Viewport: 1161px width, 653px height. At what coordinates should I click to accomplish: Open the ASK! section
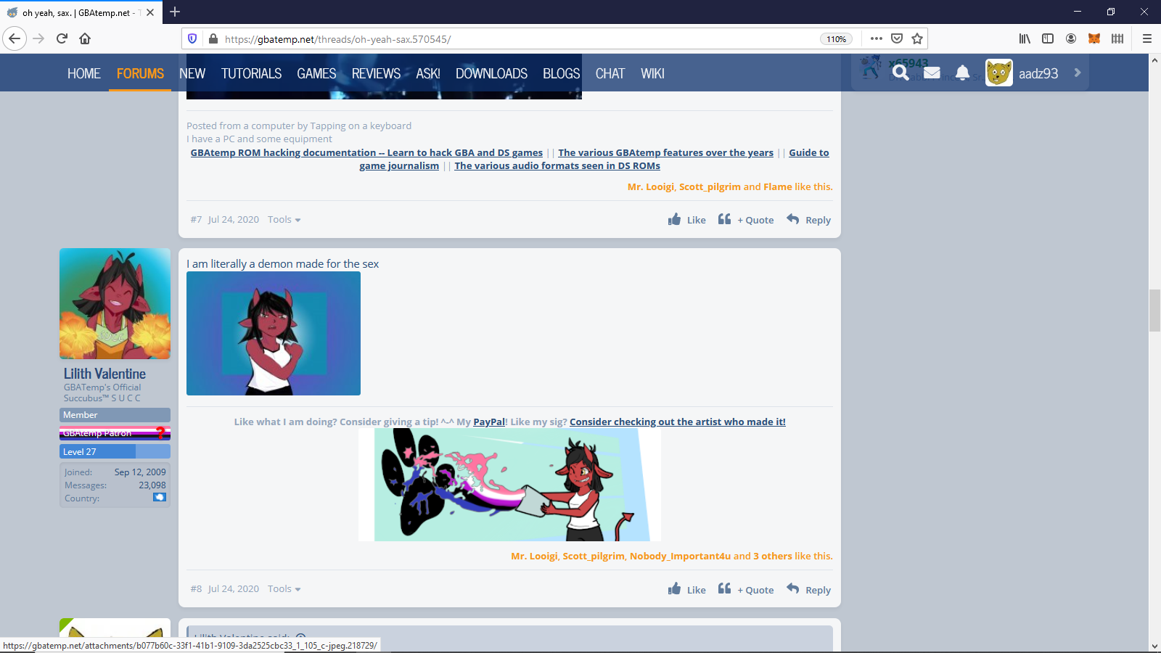(428, 73)
